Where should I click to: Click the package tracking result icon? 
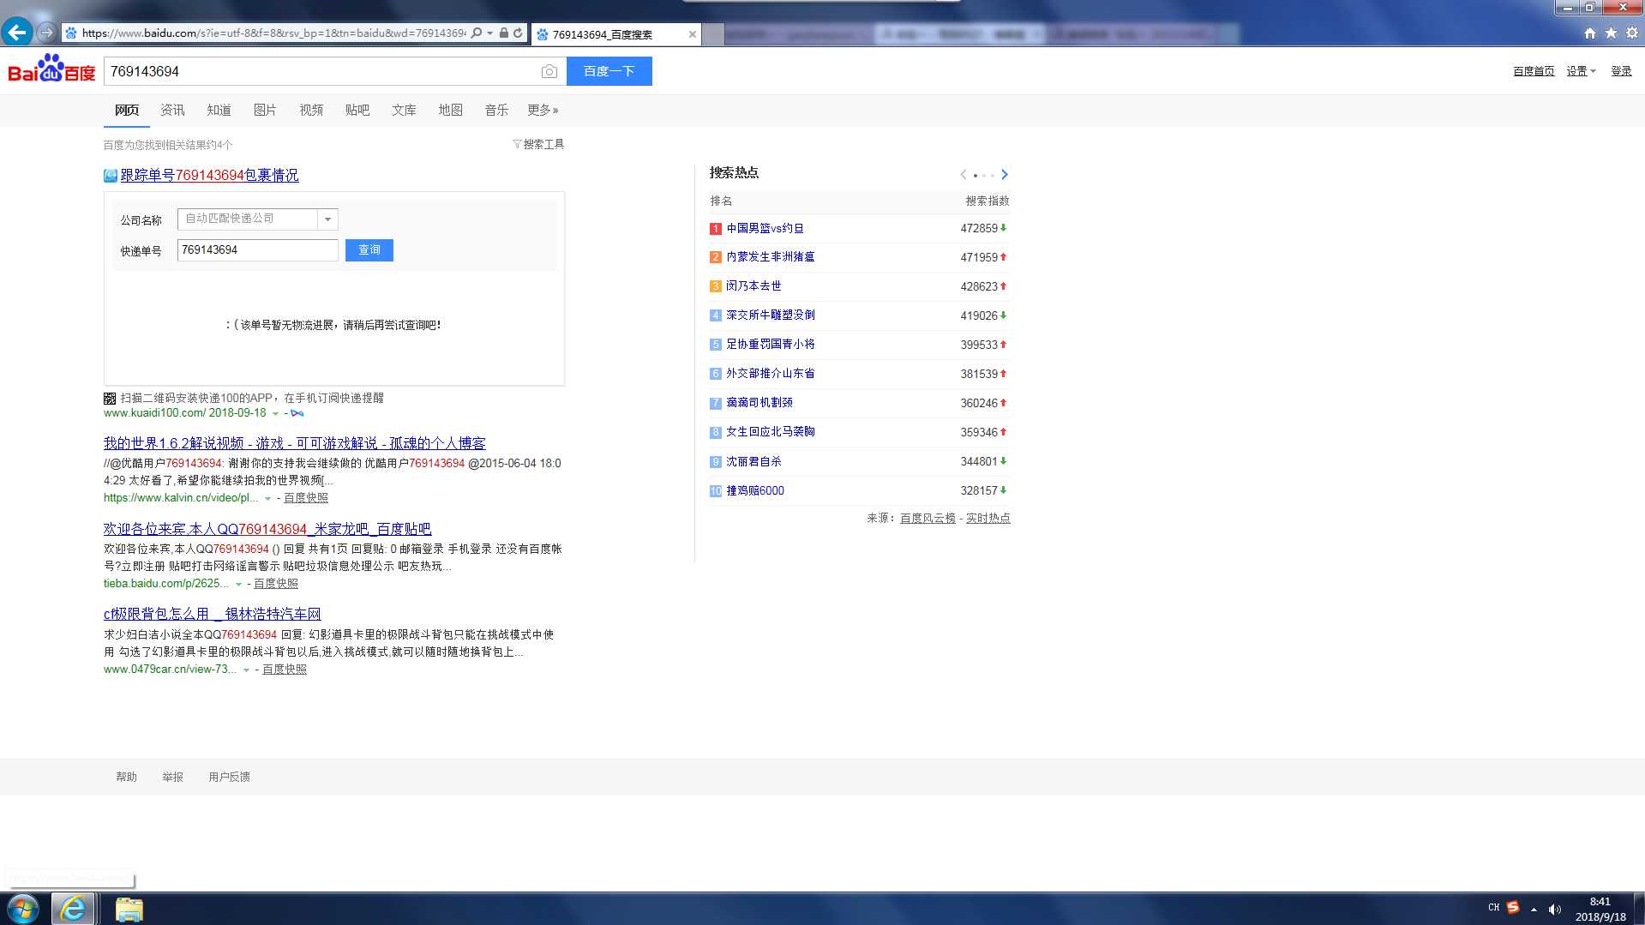[x=111, y=176]
